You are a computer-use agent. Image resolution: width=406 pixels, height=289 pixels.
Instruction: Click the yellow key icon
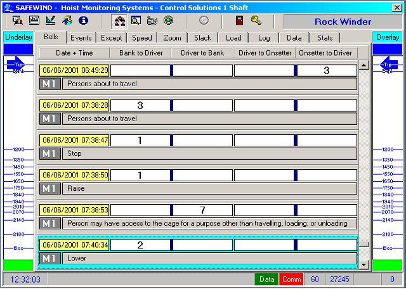[256, 21]
